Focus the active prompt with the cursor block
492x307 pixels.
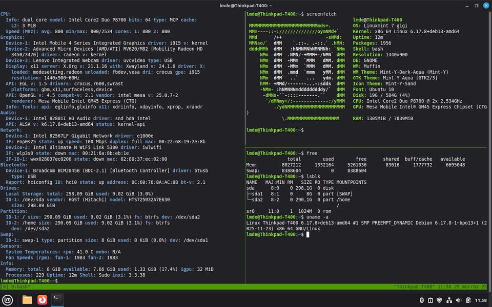(307, 234)
